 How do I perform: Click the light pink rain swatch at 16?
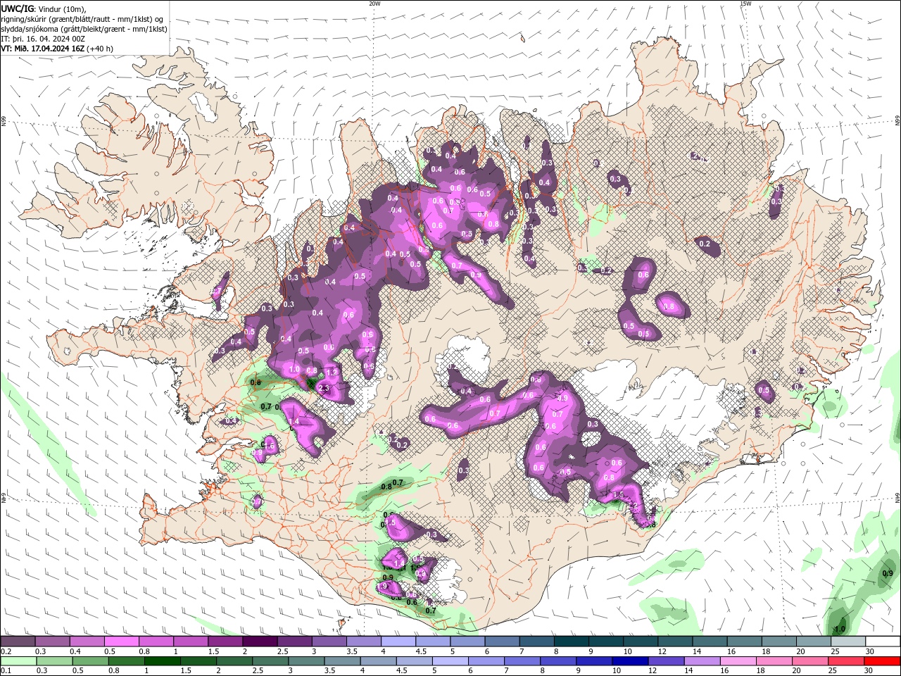click(x=738, y=661)
